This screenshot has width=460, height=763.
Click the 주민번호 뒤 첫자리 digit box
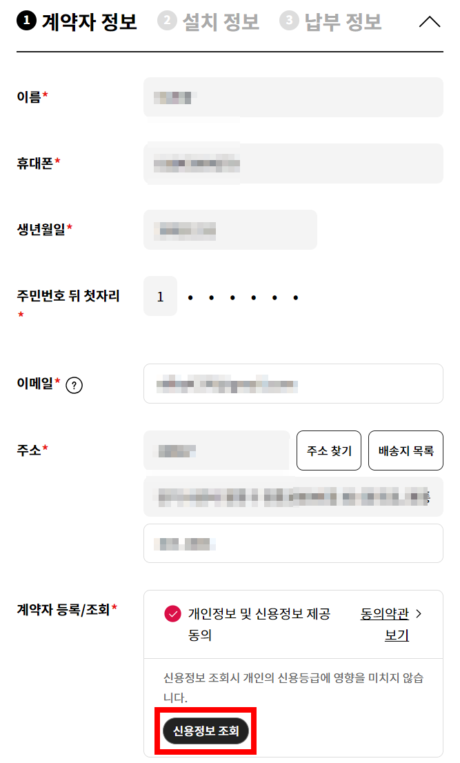[160, 296]
